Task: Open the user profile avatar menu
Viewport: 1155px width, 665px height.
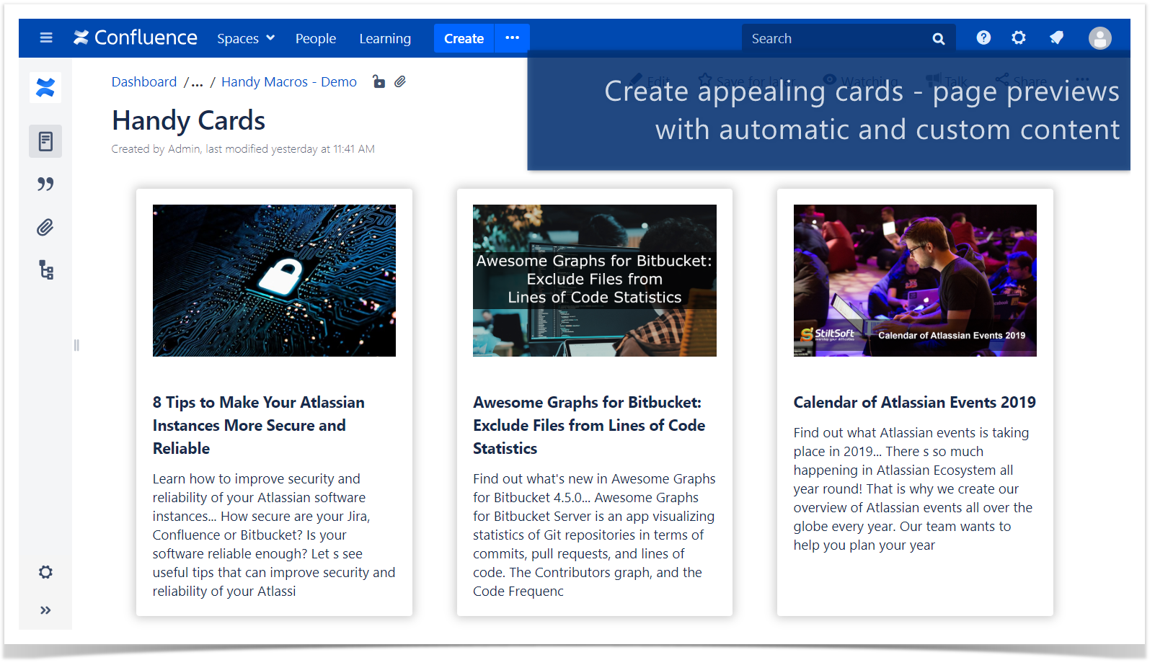Action: point(1099,38)
